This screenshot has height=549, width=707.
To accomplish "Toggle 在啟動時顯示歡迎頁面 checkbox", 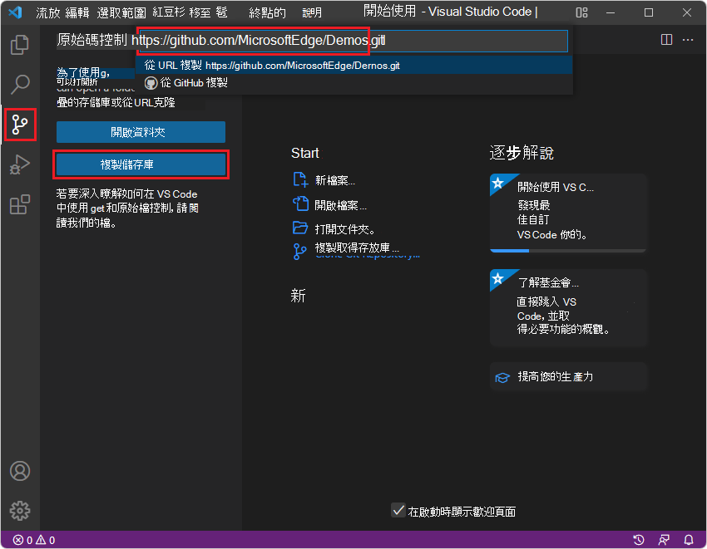I will (x=398, y=511).
